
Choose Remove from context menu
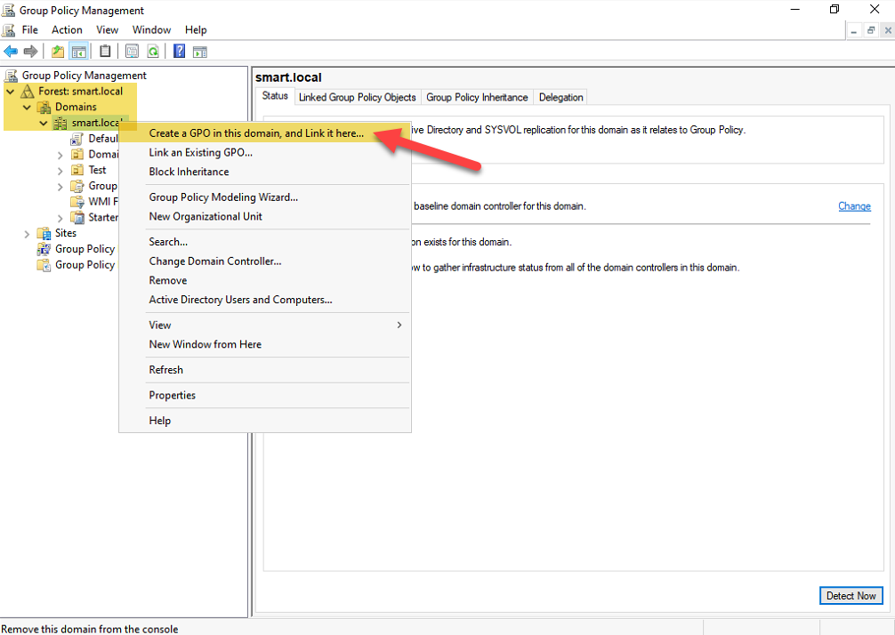[265, 280]
